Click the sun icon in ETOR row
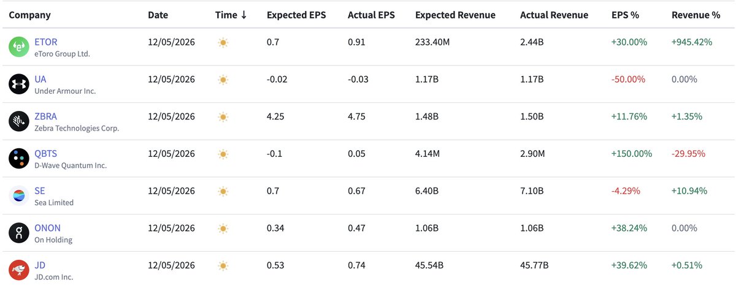This screenshot has width=736, height=288. click(x=223, y=43)
